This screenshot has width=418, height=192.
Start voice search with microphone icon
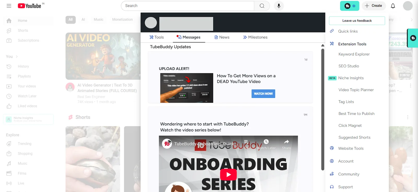[279, 6]
